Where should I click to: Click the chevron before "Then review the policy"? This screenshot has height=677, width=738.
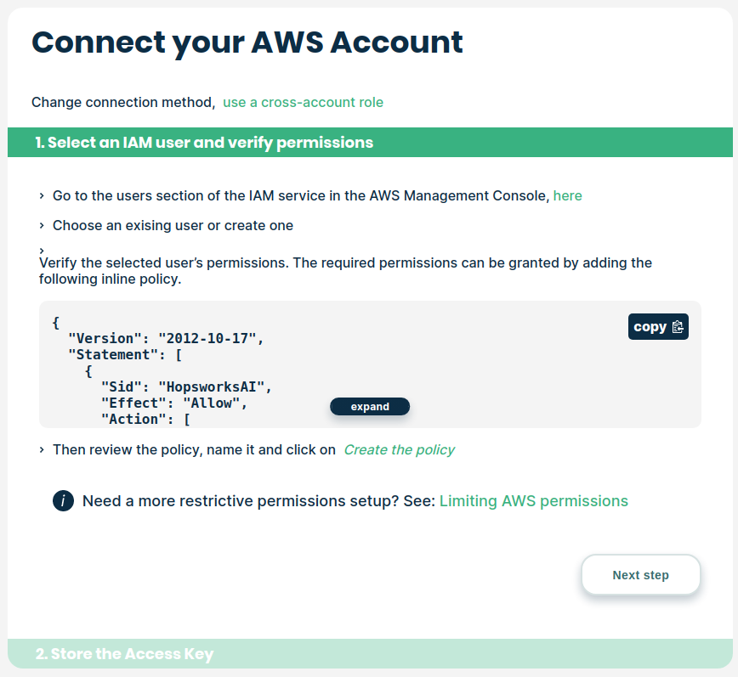pos(42,450)
